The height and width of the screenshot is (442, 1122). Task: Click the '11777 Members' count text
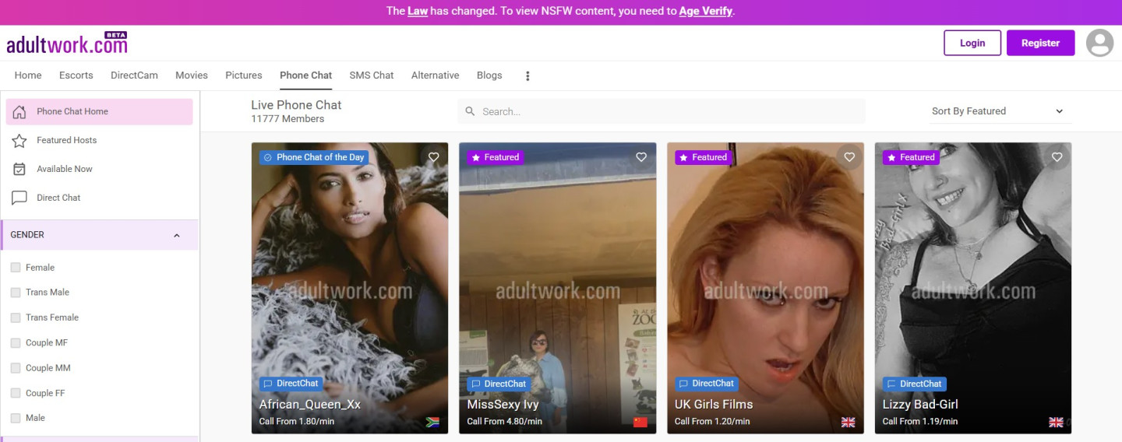pyautogui.click(x=288, y=119)
